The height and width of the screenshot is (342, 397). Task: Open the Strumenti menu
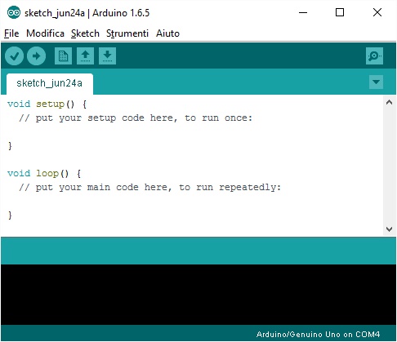pyautogui.click(x=127, y=33)
